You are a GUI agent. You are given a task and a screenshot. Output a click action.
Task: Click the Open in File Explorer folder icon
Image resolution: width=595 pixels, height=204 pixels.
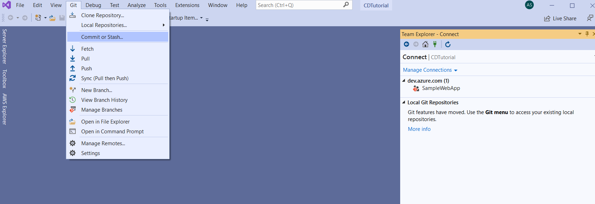point(73,121)
